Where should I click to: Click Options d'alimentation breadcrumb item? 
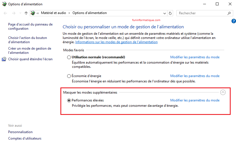[x=89, y=13]
